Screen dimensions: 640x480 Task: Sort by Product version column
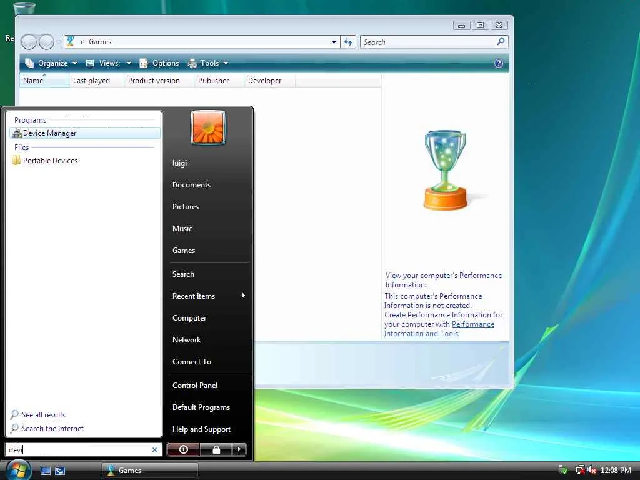[159, 81]
